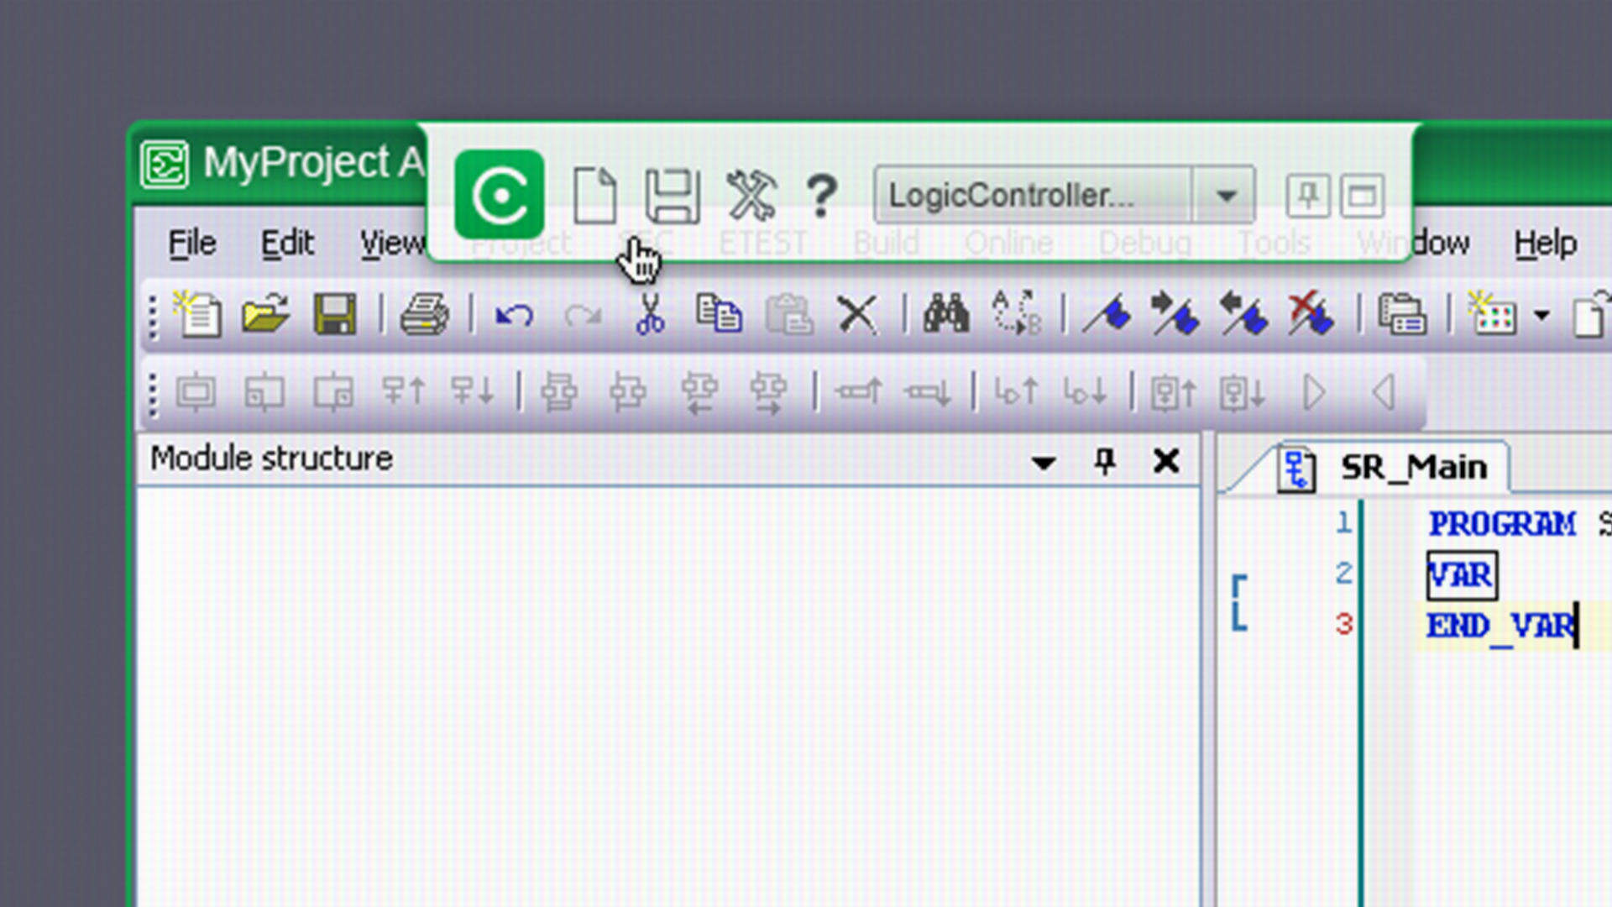Viewport: 1612px width, 907px height.
Task: Click the Toggle bookmark flag icon
Action: 1107,316
